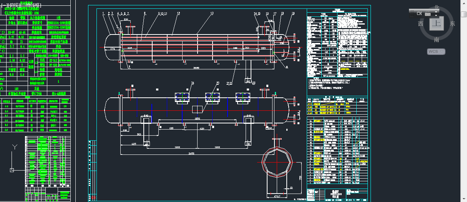Image resolution: width=467 pixels, height=202 pixels.
Task: Click the vertical scrollbar thumb
Action: 464,14
